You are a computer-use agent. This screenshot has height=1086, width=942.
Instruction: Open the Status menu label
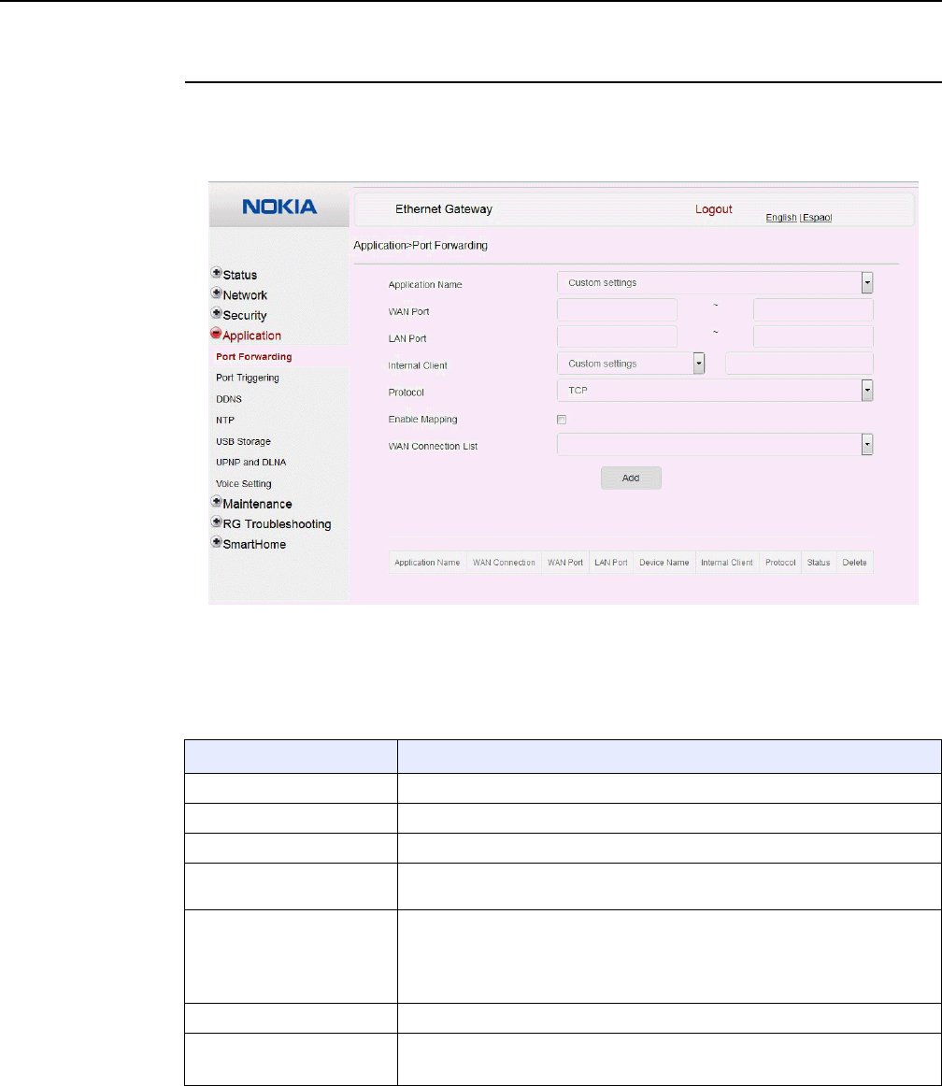click(239, 275)
